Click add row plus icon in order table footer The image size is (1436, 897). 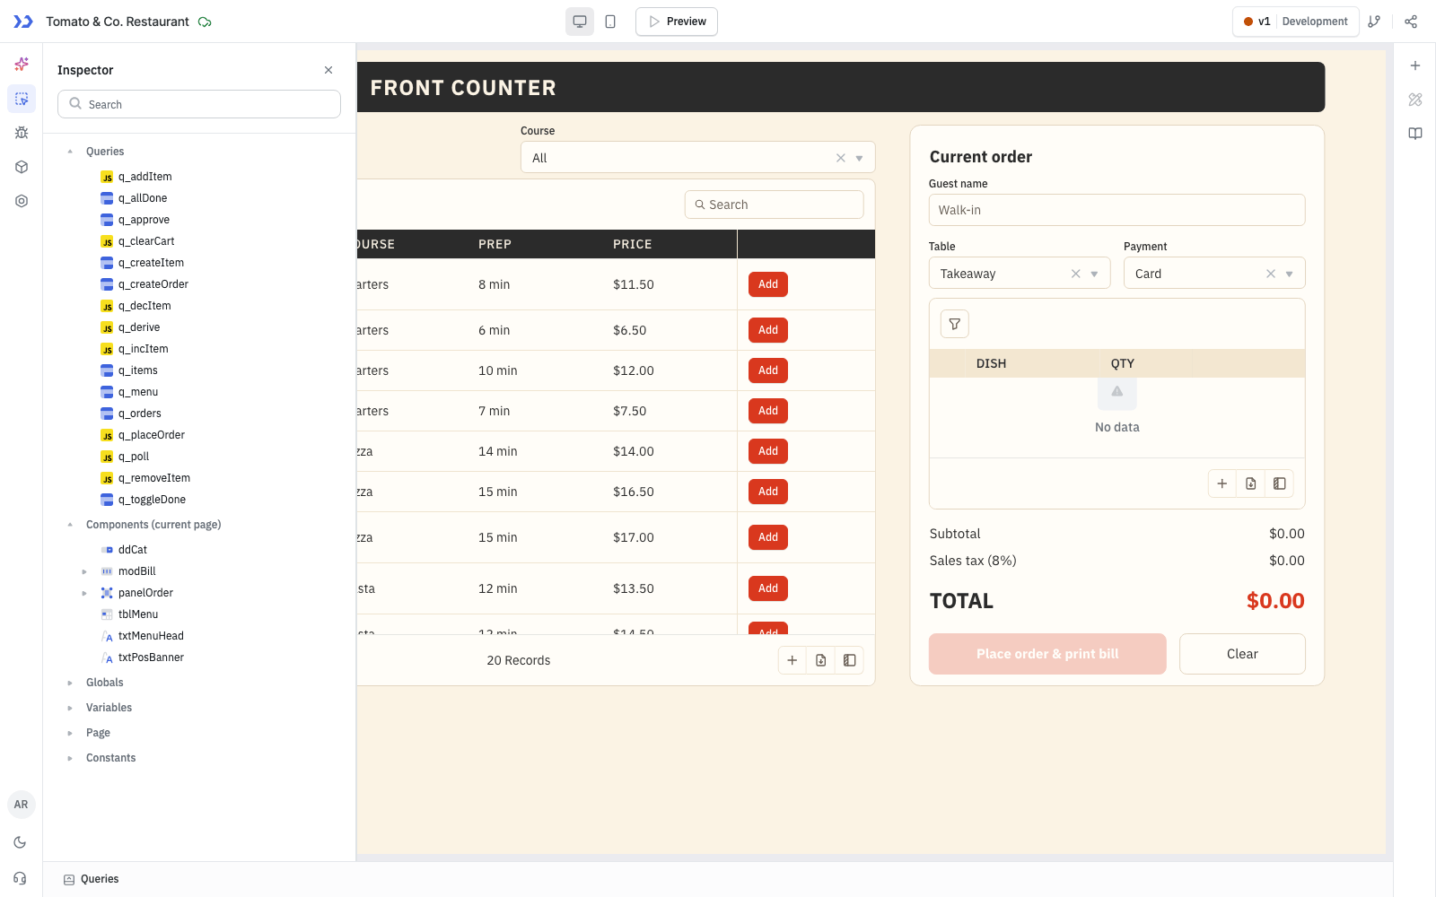pyautogui.click(x=1222, y=483)
